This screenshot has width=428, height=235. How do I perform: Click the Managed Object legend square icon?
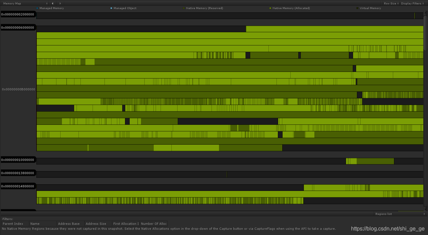(111, 8)
